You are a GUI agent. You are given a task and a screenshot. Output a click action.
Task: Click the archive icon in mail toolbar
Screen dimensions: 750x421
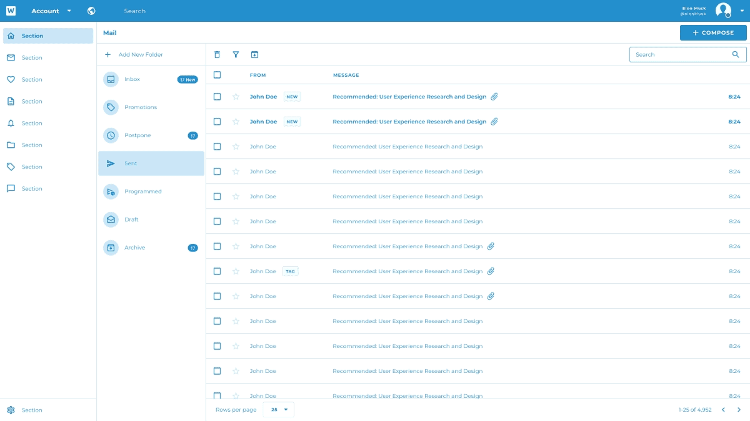click(x=254, y=55)
